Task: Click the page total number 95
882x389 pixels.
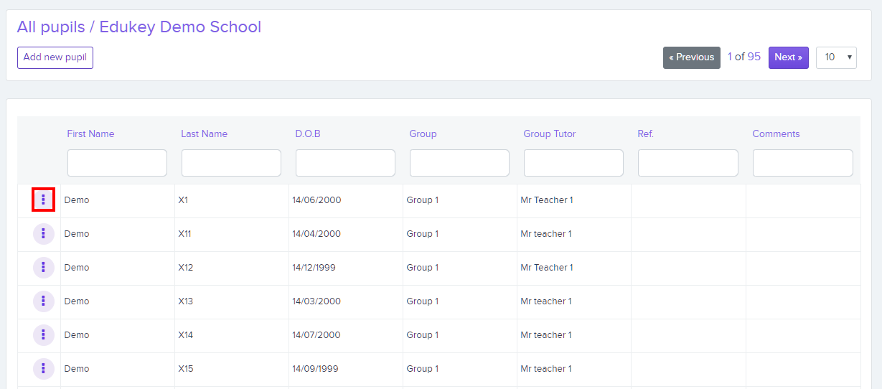Action: pos(754,57)
